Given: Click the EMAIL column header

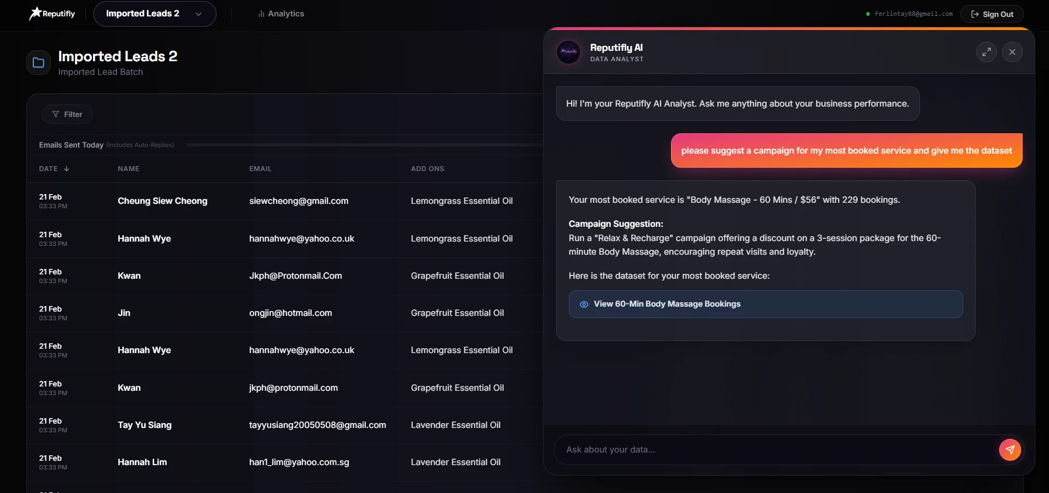Looking at the screenshot, I should pyautogui.click(x=260, y=169).
